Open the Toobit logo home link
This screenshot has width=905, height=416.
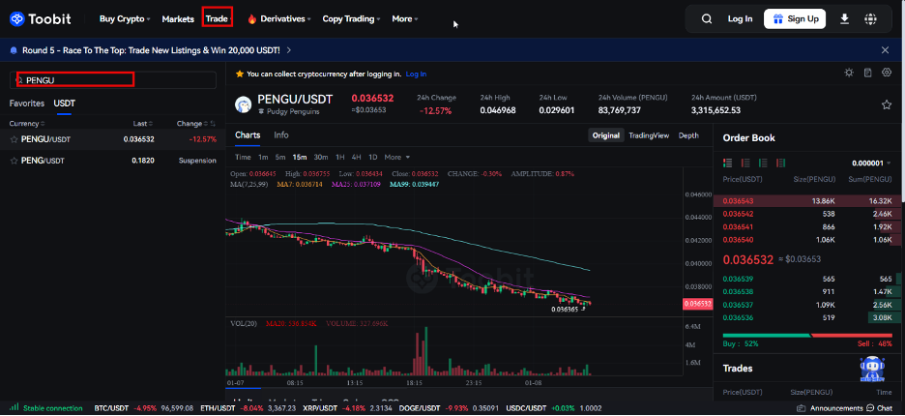tap(41, 19)
